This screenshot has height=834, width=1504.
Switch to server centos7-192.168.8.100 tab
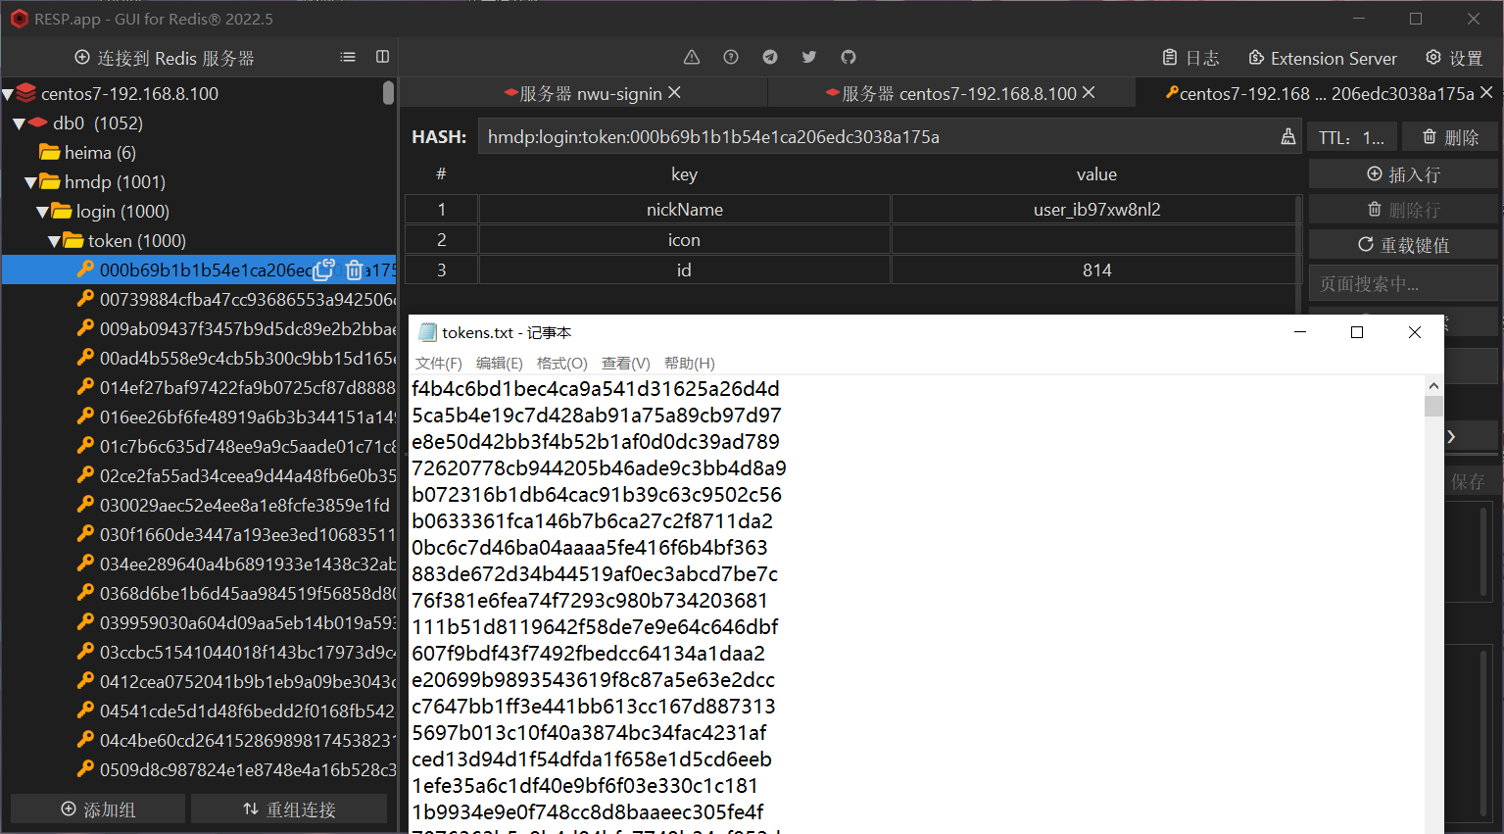coord(950,94)
